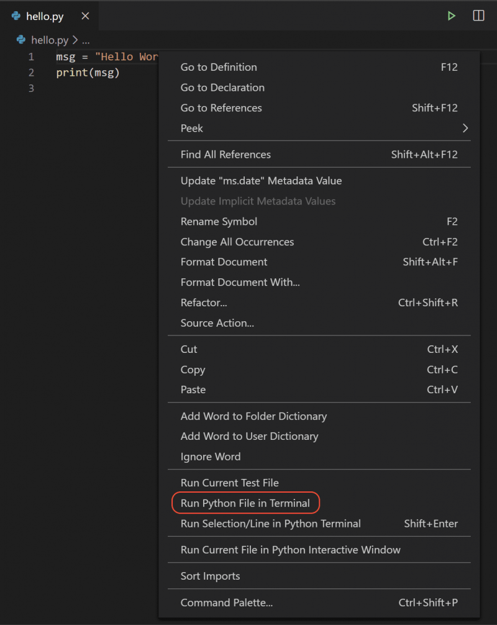Open the split editor icon
This screenshot has width=497, height=625.
click(x=478, y=16)
